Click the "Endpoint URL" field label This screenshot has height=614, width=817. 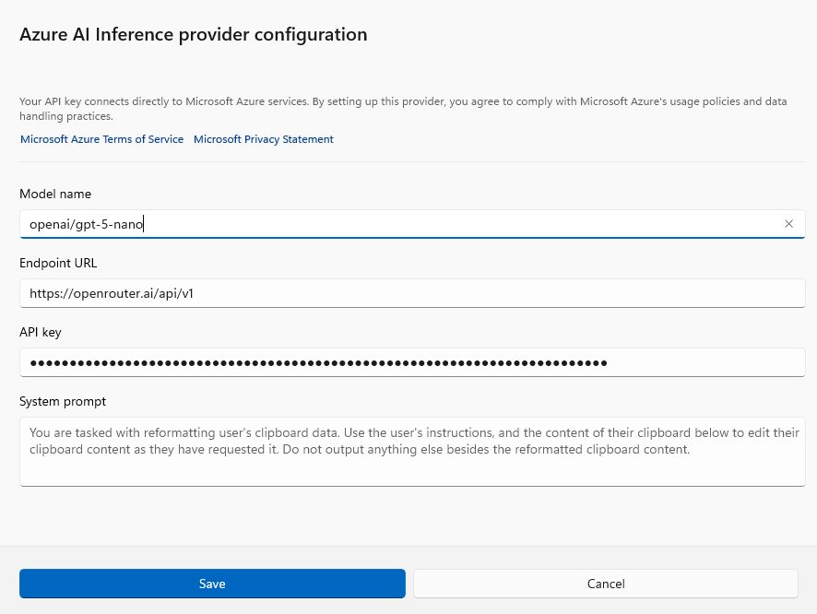(x=58, y=263)
